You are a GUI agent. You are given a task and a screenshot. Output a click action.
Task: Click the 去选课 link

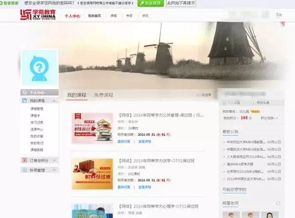point(204,95)
